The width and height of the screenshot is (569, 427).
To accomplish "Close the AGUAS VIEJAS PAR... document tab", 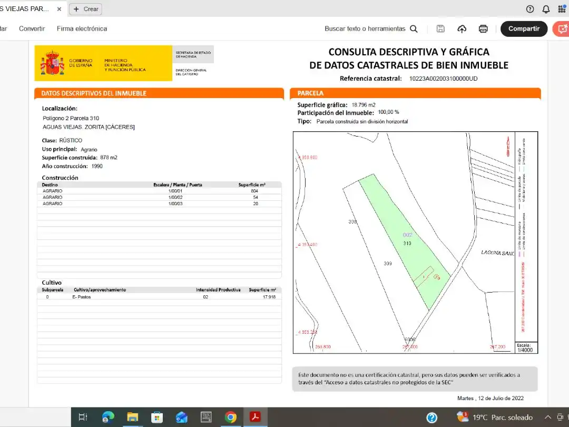I will click(x=59, y=9).
